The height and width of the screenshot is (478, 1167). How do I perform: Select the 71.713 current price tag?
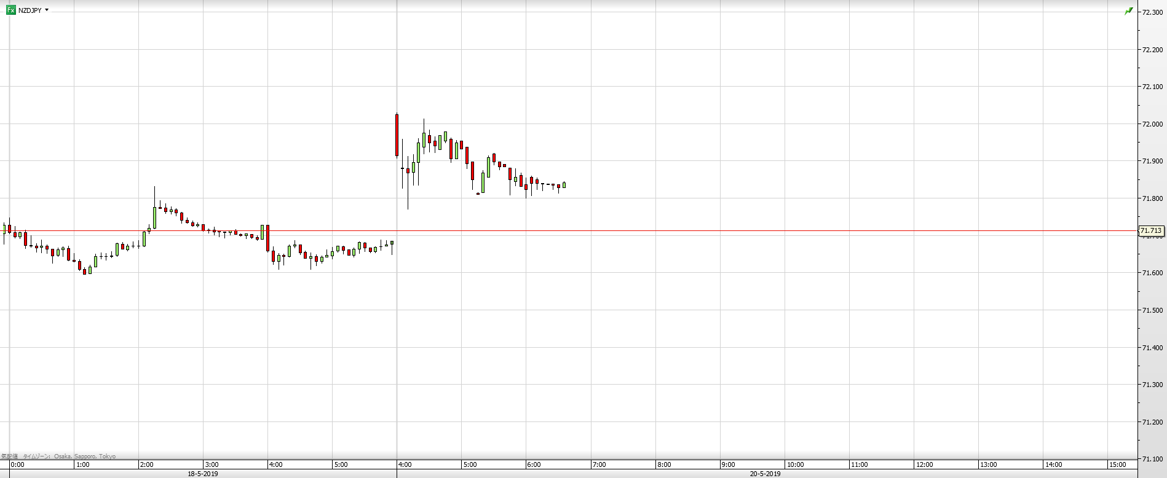[x=1151, y=231]
